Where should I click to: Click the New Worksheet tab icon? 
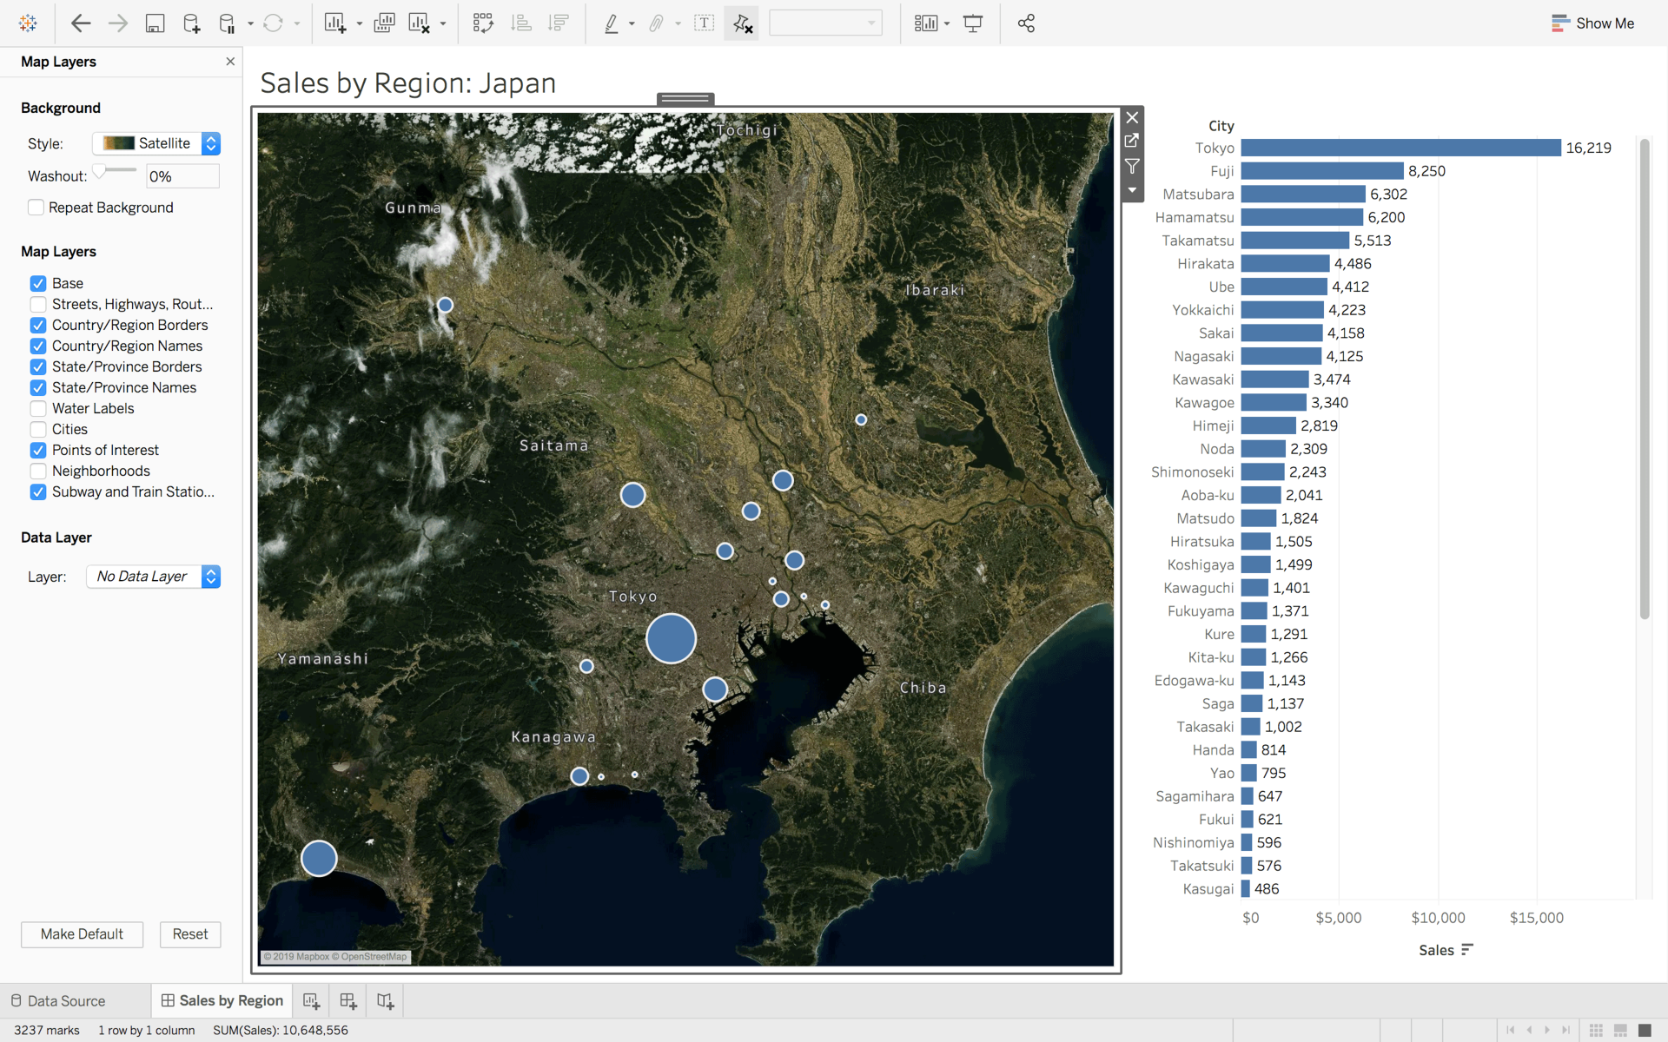click(x=311, y=1001)
